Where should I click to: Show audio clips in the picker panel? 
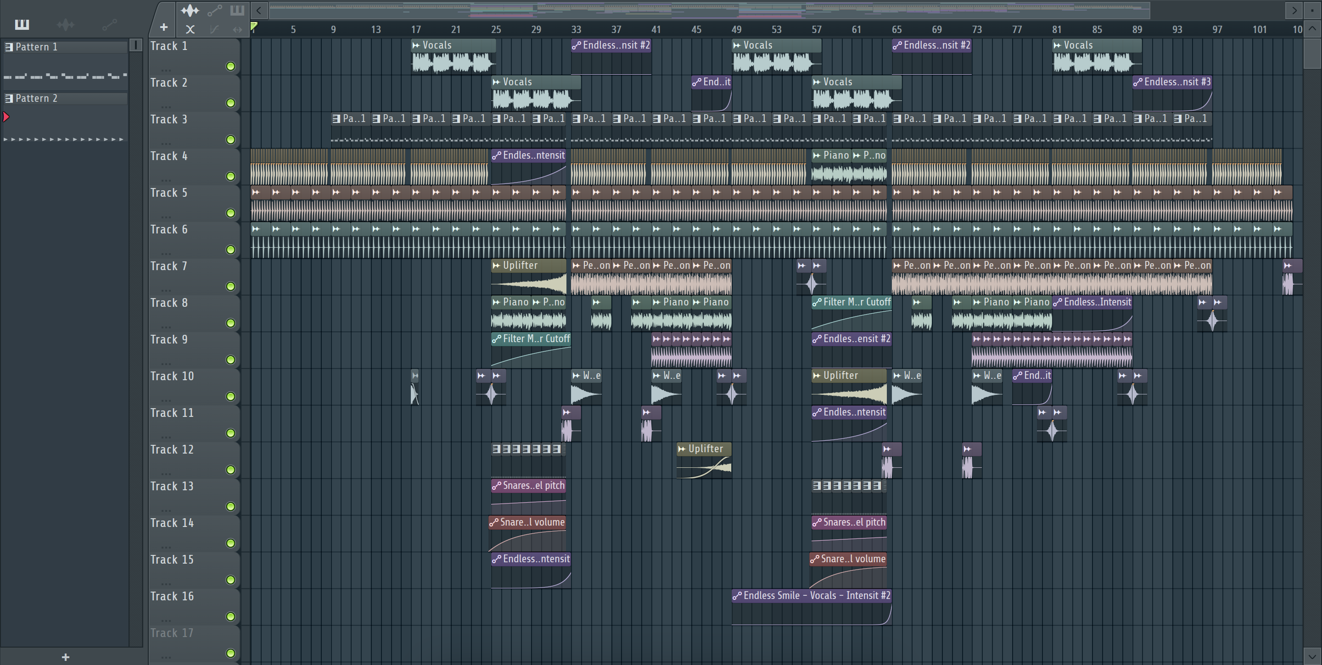tap(66, 24)
